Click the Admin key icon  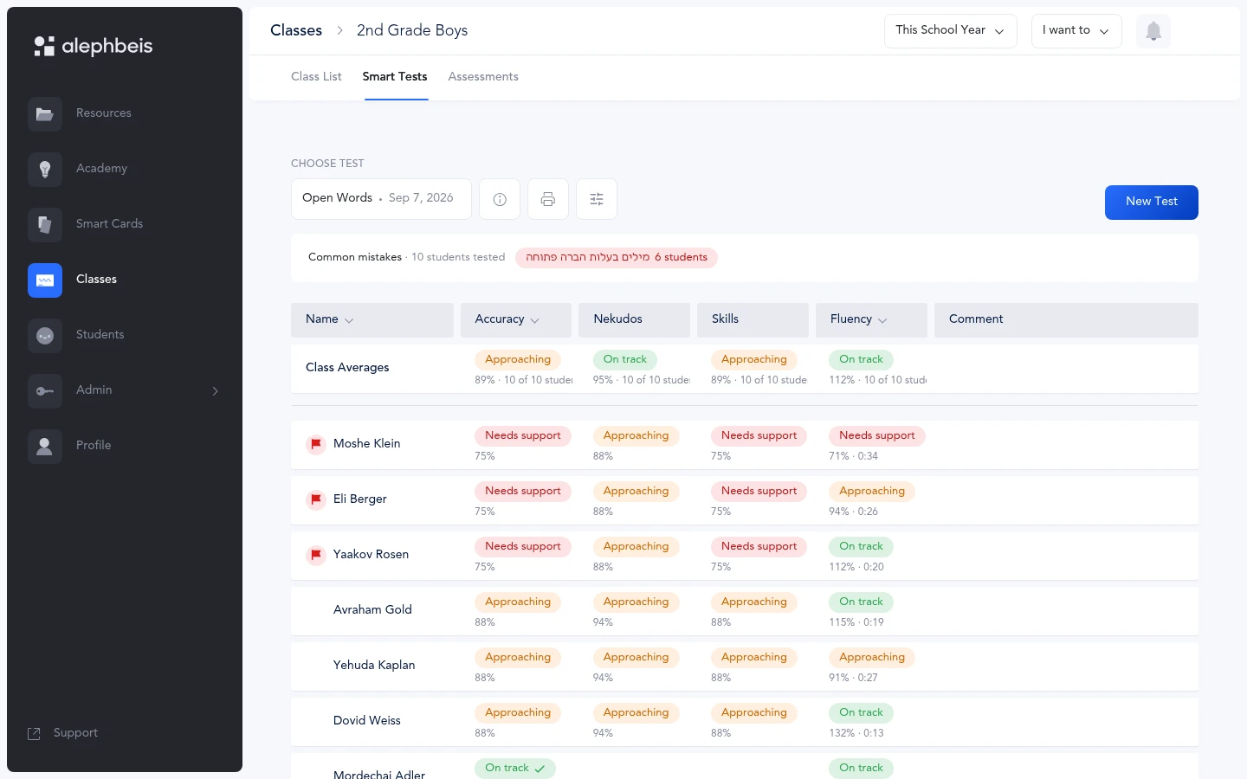point(45,391)
